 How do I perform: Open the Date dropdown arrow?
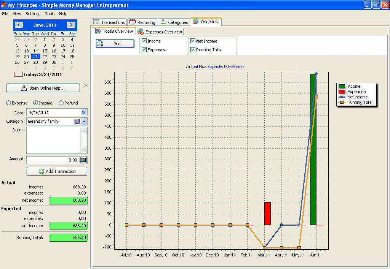pyautogui.click(x=83, y=112)
